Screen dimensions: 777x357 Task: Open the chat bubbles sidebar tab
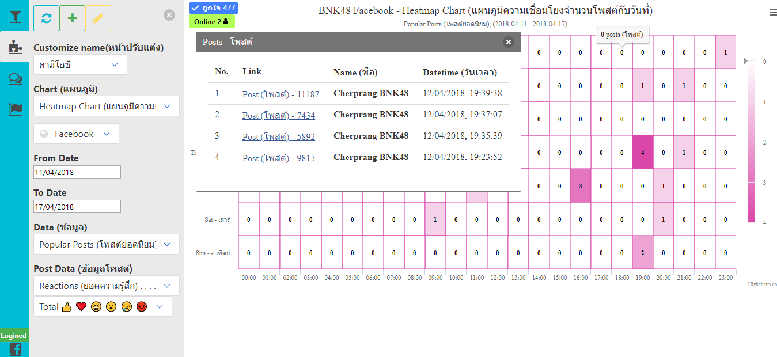[15, 79]
